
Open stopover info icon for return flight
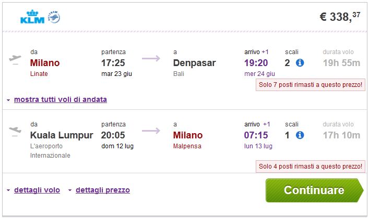tap(300, 135)
